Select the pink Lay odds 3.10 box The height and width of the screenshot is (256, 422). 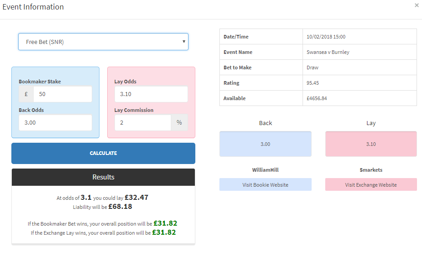coord(371,144)
